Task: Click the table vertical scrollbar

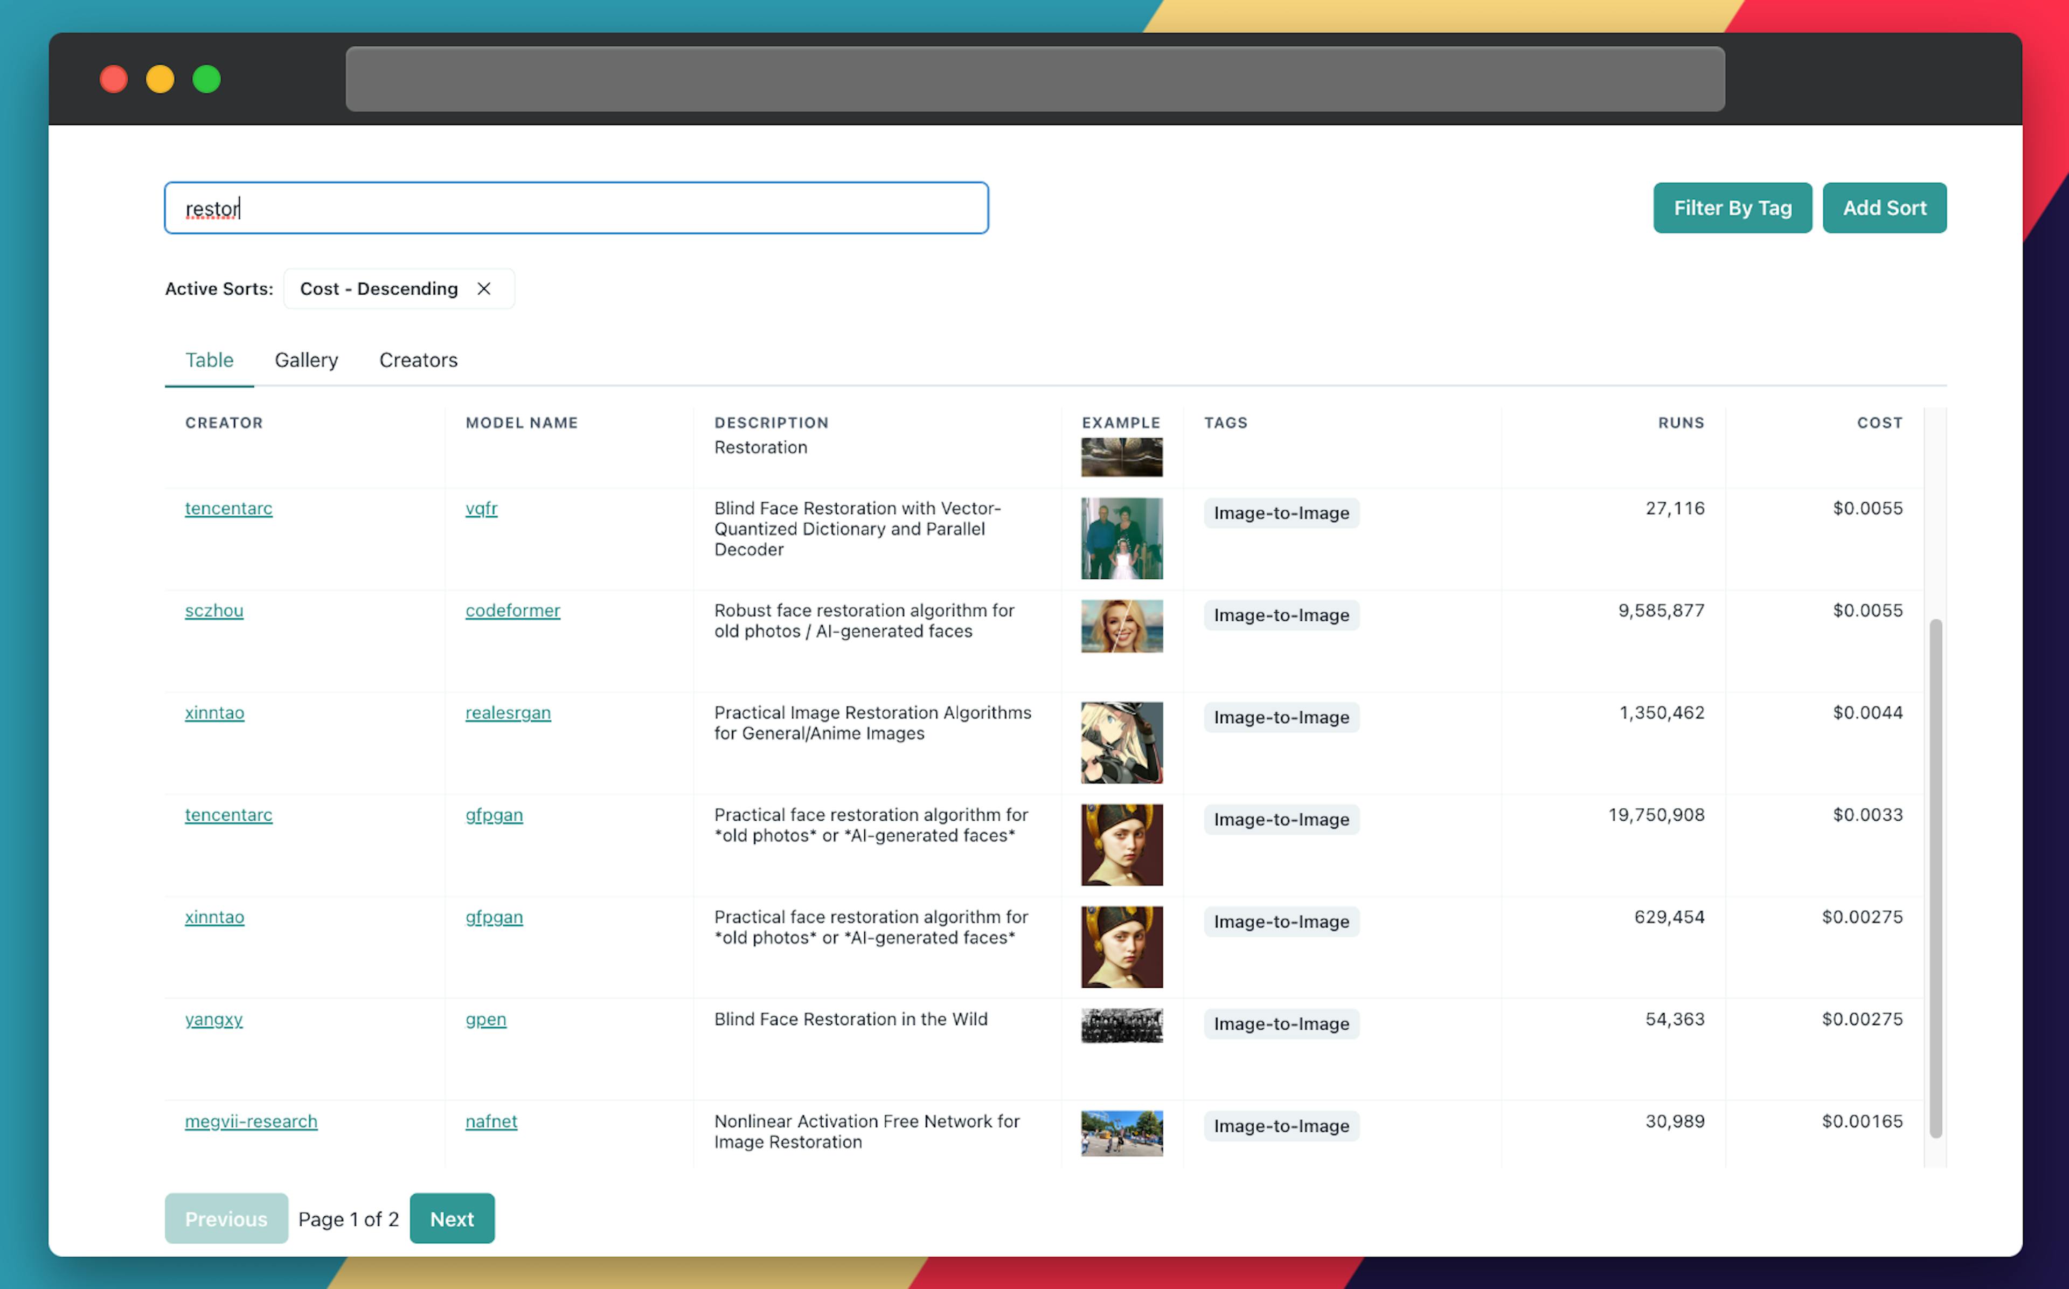Action: pos(1935,878)
